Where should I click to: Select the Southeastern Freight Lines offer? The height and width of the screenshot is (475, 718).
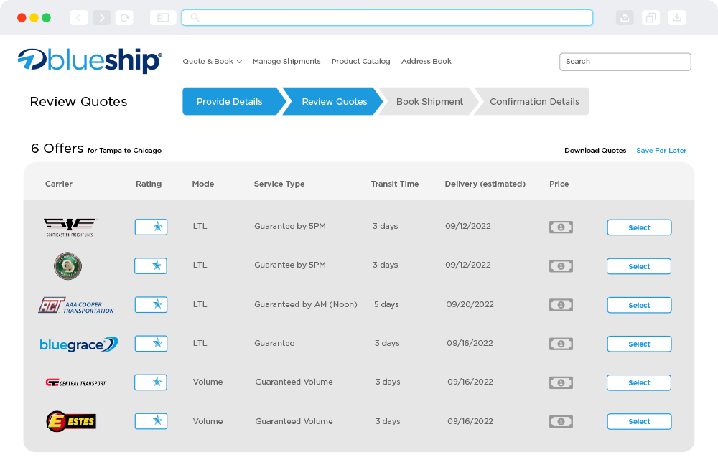tap(639, 227)
